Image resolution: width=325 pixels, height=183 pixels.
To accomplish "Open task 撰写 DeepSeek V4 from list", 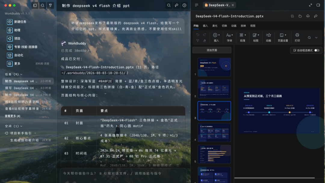I will [28, 88].
